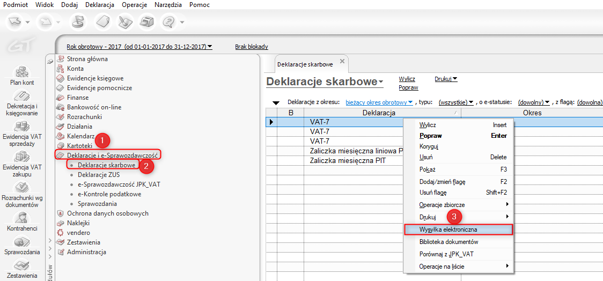Select Zaliczka miesięczna PIT row
Screen dimensions: 603x281
(x=348, y=161)
